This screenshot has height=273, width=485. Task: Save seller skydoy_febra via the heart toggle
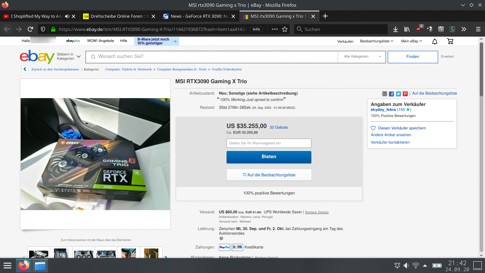coord(373,128)
